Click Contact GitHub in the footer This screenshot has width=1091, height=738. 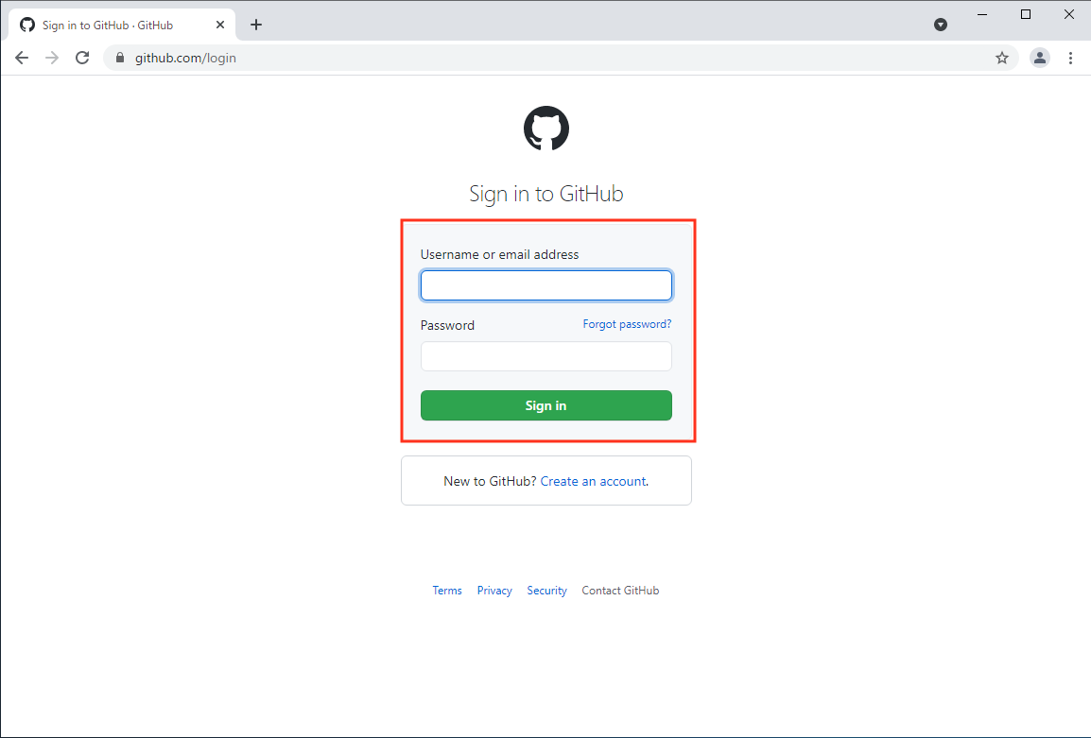[620, 591]
